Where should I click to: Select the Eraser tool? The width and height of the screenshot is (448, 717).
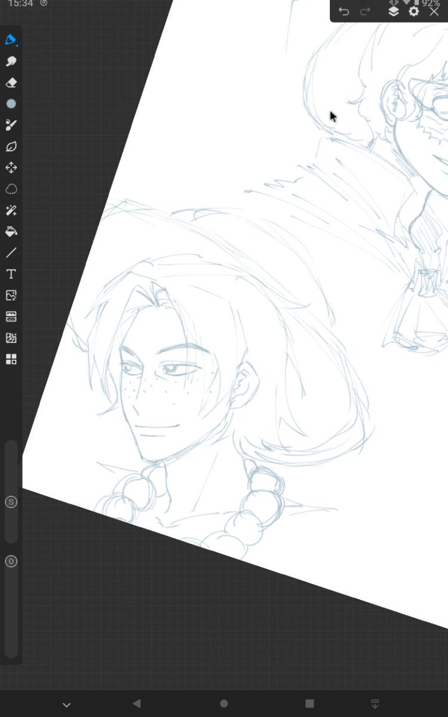tap(11, 82)
